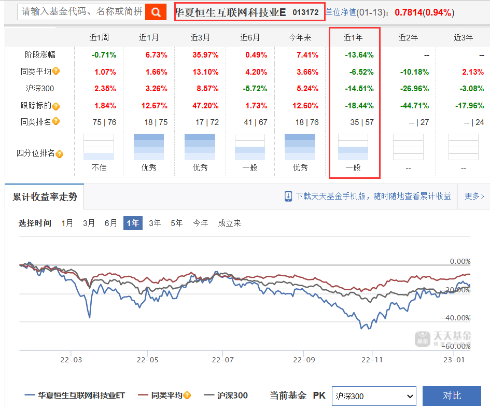Click the 阶段涨幅 row label

[40, 54]
